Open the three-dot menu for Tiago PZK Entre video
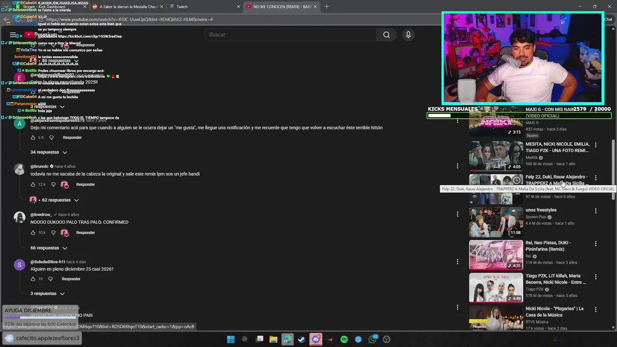The image size is (617, 347). pyautogui.click(x=596, y=277)
